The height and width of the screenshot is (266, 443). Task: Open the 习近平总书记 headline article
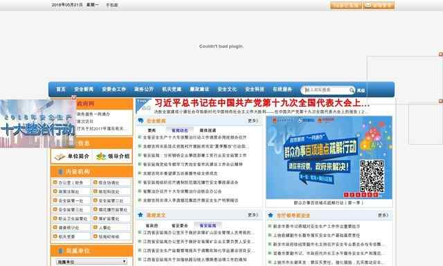262,103
